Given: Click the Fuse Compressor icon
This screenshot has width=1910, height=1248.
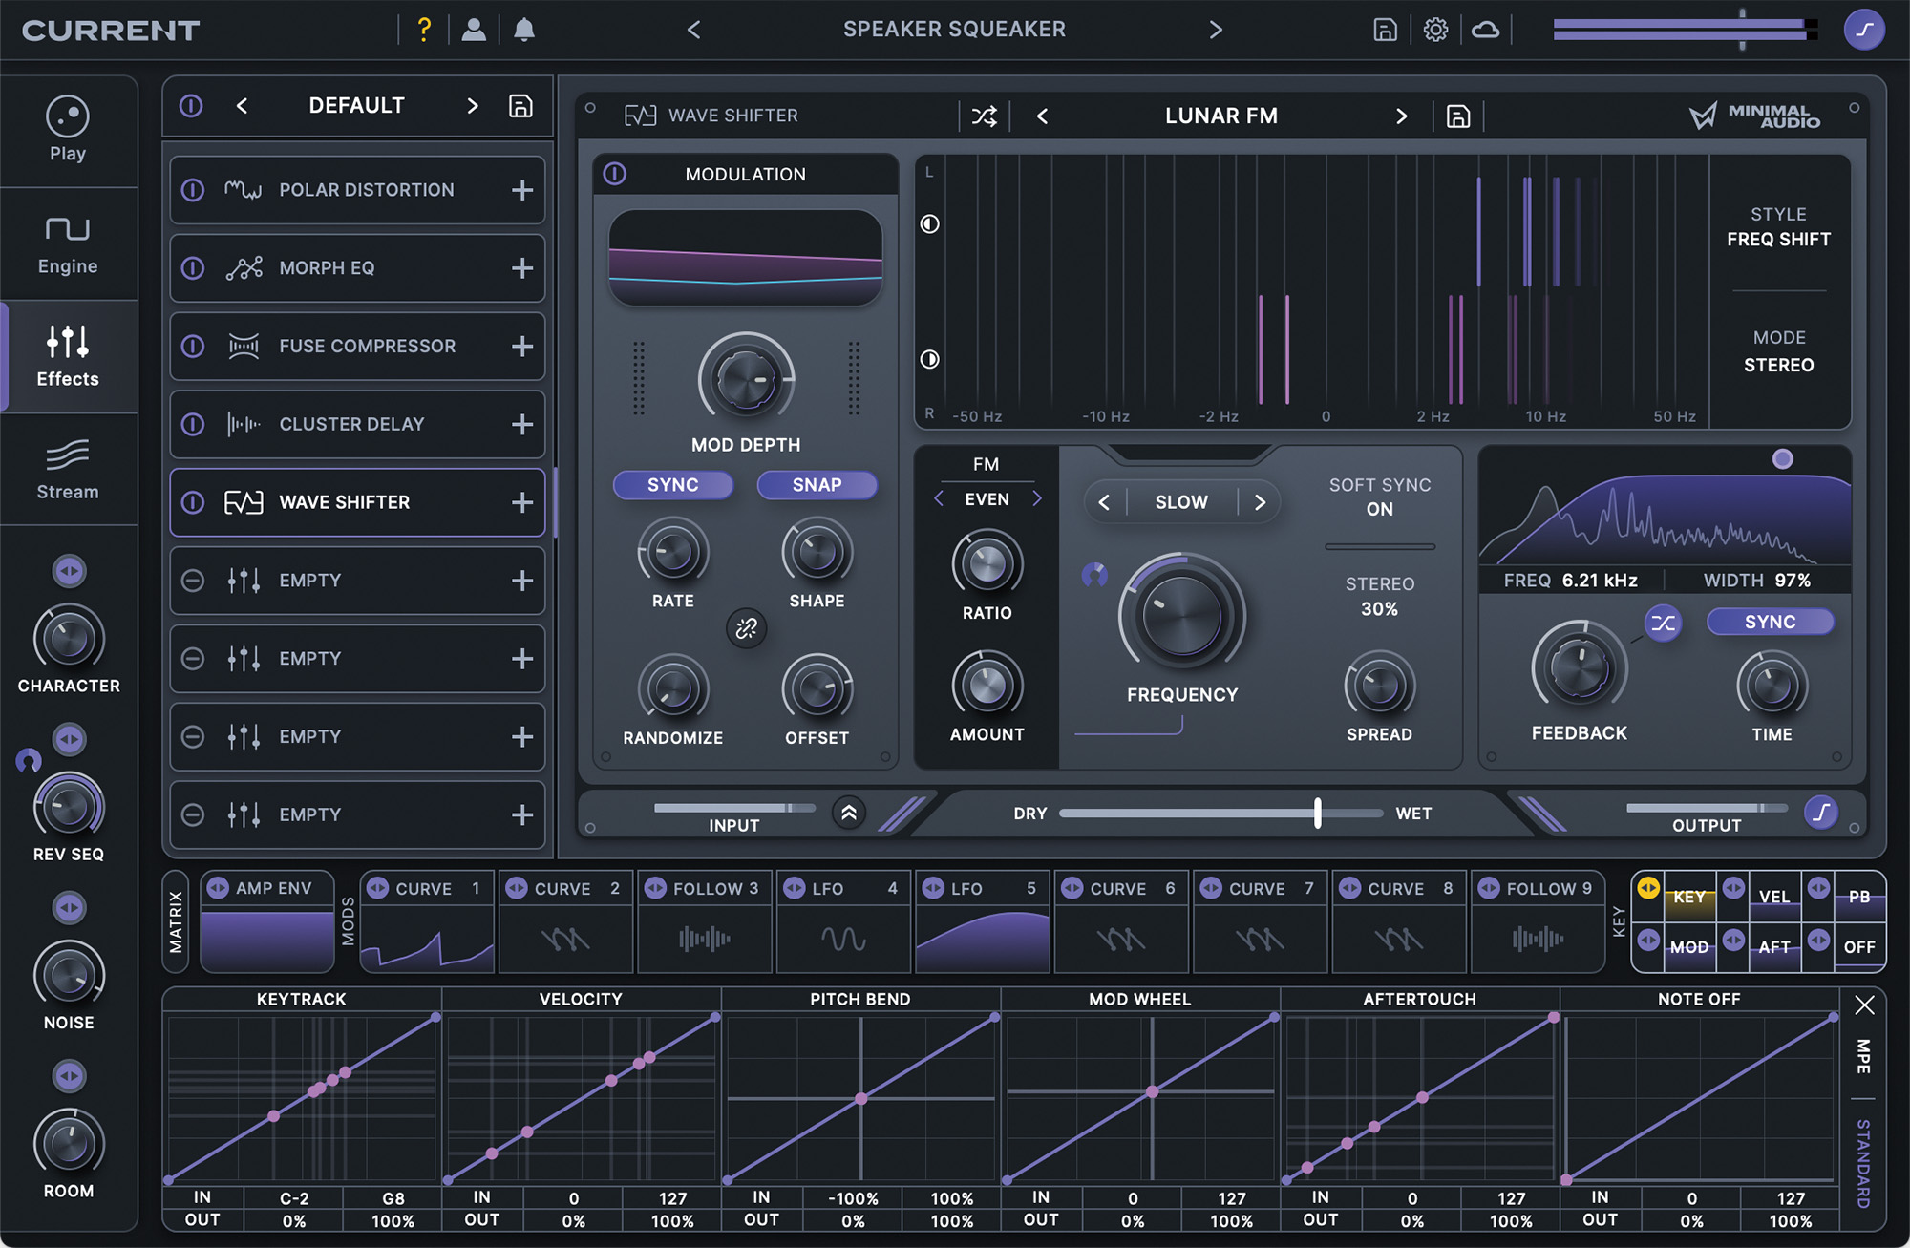Looking at the screenshot, I should point(244,347).
